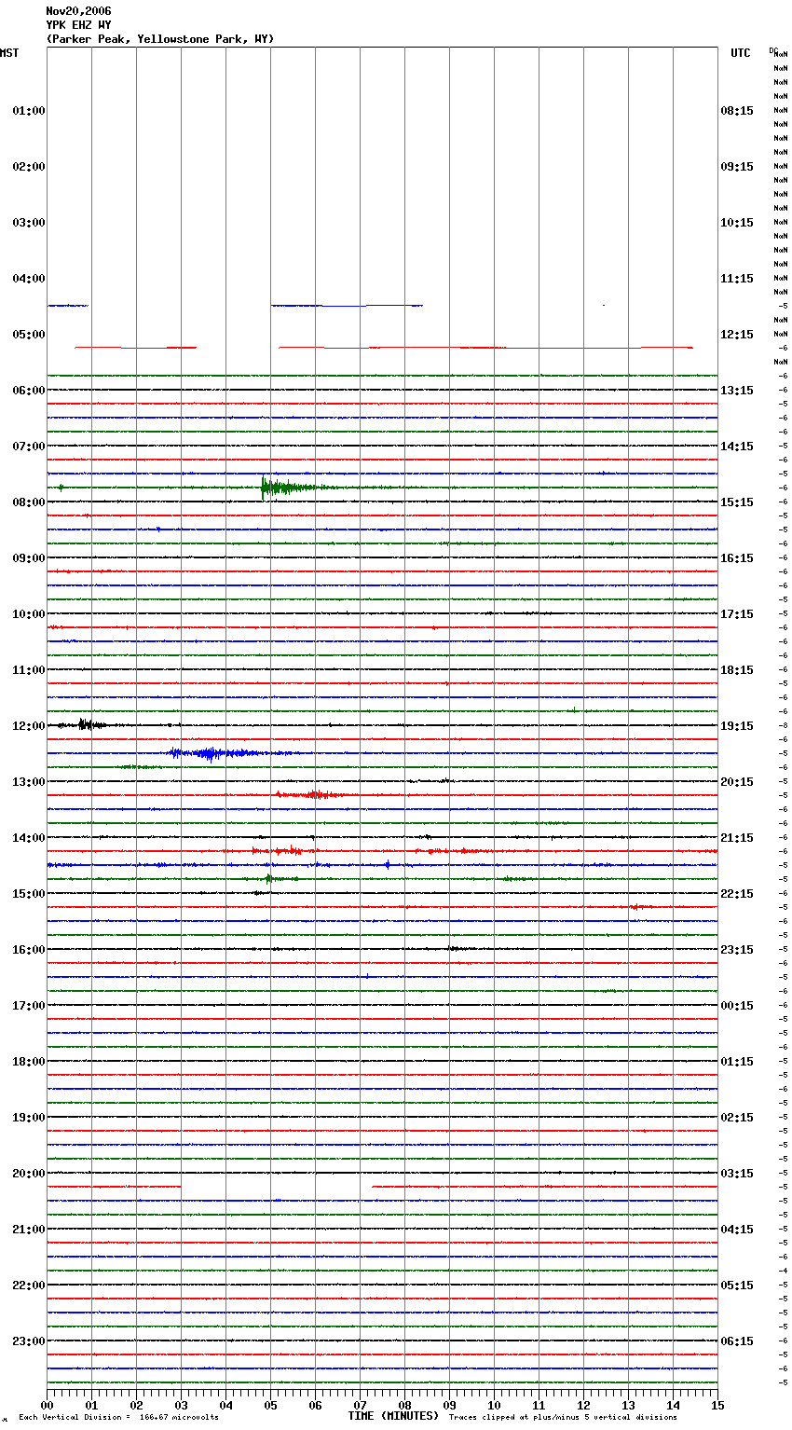The image size is (792, 1430).
Task: Click minute-axis tick label '00' at bottom
Action: click(47, 1405)
